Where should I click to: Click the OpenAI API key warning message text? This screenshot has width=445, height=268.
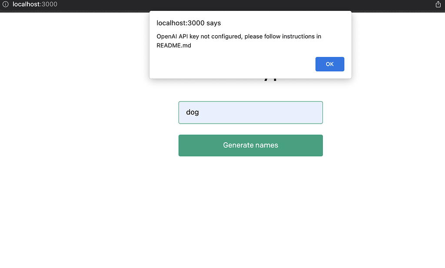click(x=239, y=37)
